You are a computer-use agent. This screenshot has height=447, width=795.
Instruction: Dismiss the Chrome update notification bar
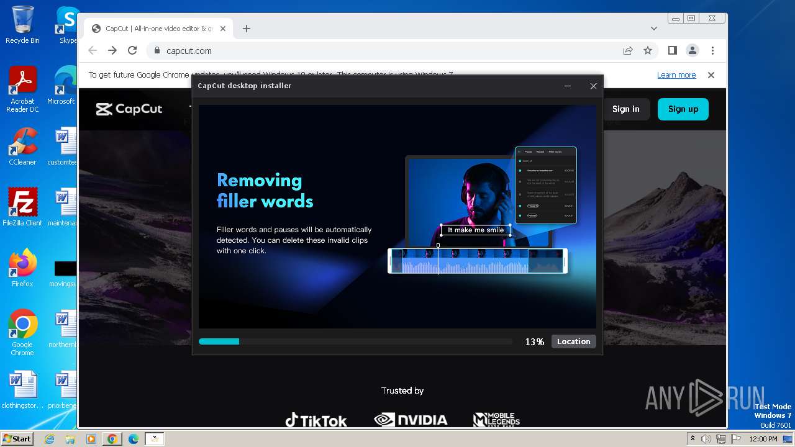(x=711, y=75)
